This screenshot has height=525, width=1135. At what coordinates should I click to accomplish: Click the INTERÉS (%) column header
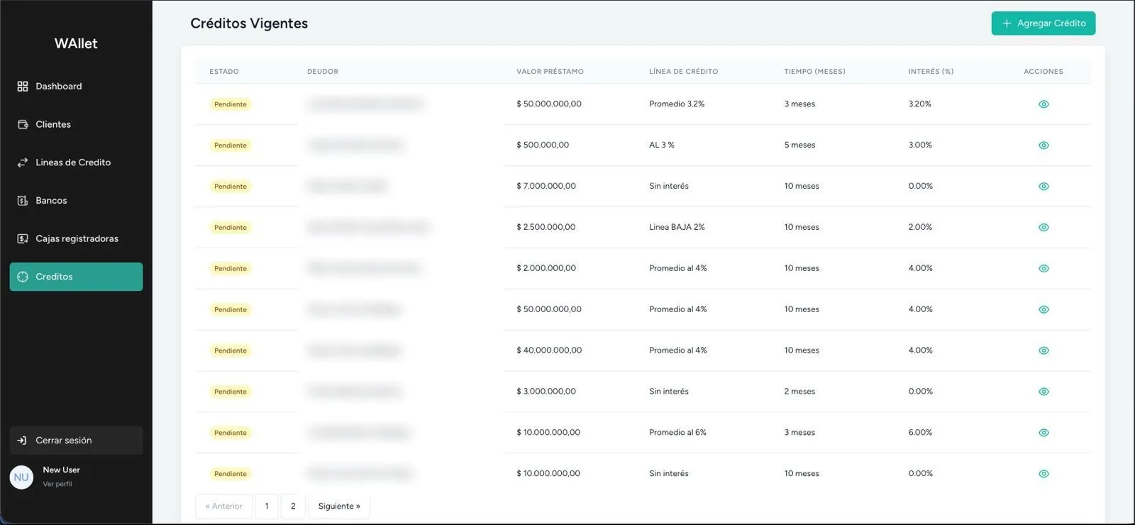(x=931, y=72)
